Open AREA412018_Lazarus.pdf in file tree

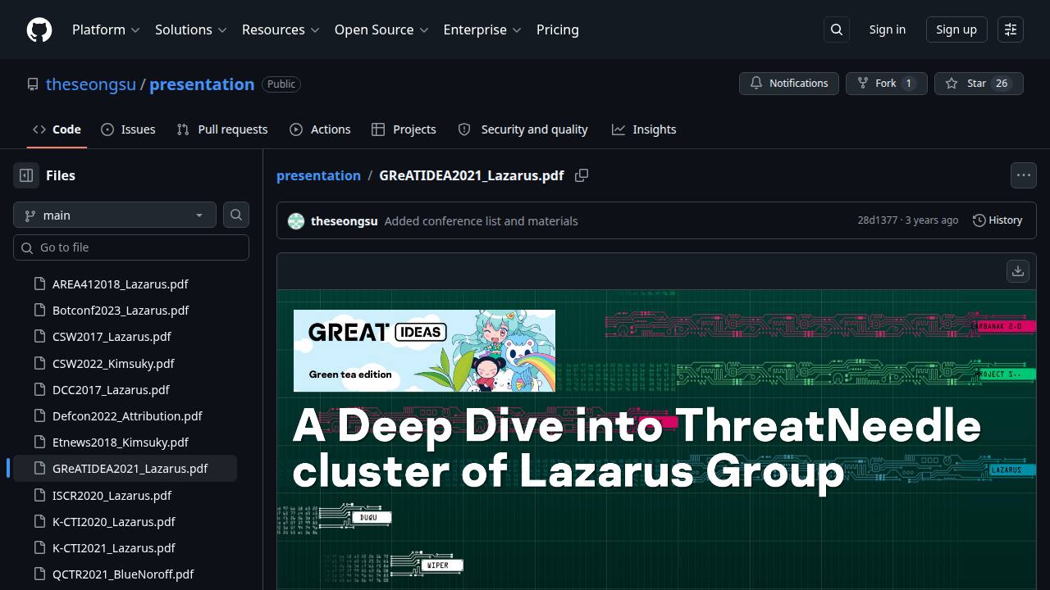[x=121, y=284]
